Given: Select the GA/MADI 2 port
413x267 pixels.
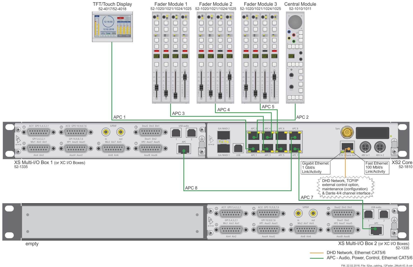Looking at the screenshot, I should point(224,135).
